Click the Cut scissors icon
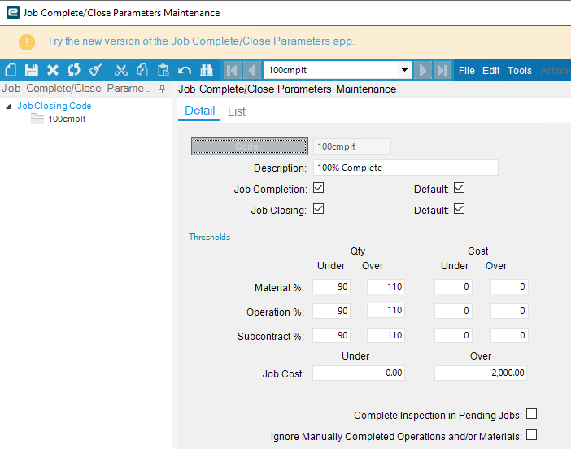Image resolution: width=571 pixels, height=449 pixels. (121, 70)
